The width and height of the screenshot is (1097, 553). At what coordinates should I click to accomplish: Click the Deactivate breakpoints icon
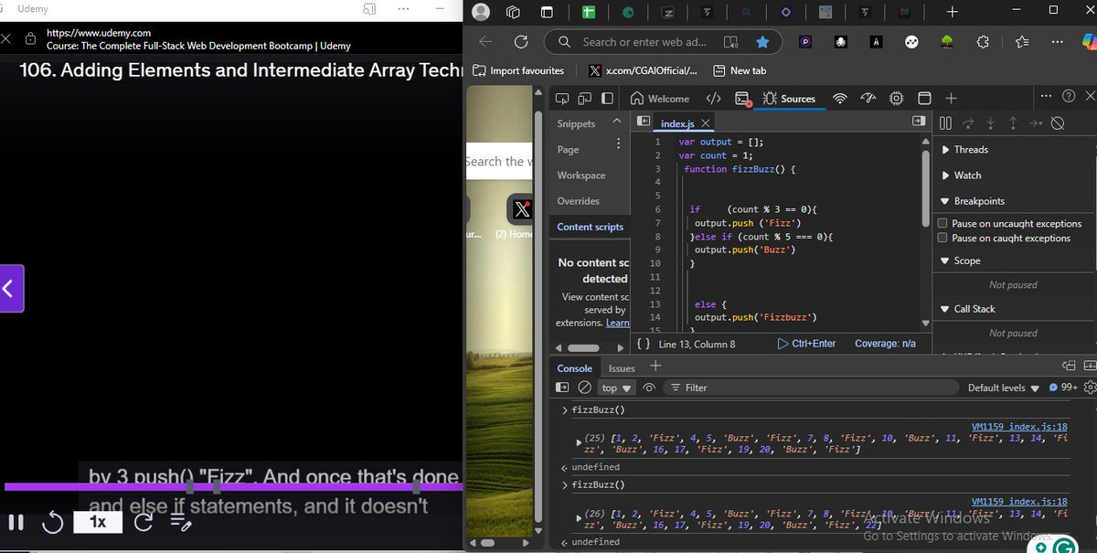coord(1058,122)
